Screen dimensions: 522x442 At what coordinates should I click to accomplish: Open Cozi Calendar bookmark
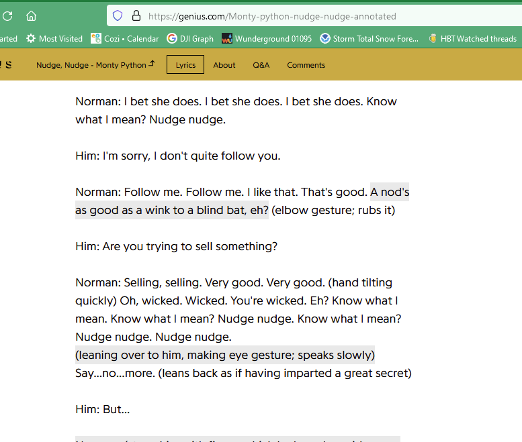125,38
